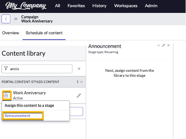186x139 pixels.
Task: Click into the filter field containing anniv
Action: (37, 69)
